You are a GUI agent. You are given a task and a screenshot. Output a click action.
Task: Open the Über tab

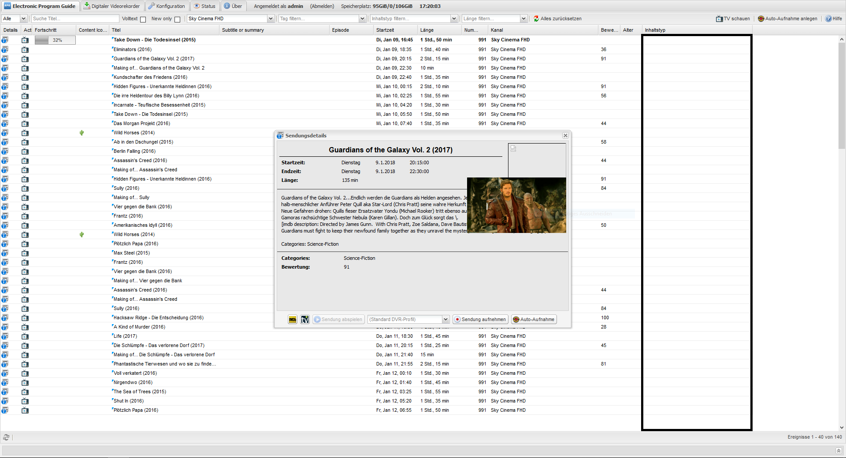coord(233,6)
